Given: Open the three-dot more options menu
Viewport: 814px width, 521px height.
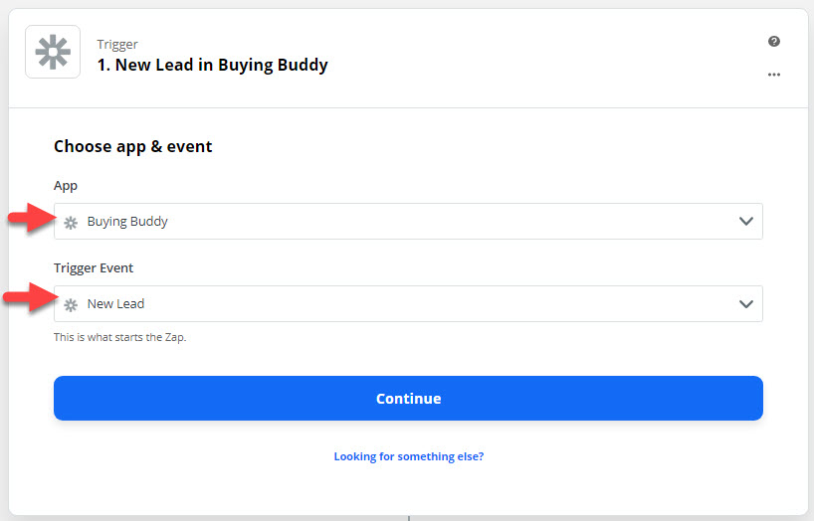Looking at the screenshot, I should pos(774,75).
